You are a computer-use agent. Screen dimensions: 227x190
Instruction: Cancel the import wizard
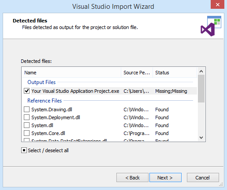click(x=203, y=178)
